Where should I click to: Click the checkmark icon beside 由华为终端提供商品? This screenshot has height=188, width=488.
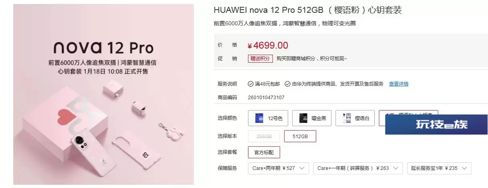pyautogui.click(x=287, y=84)
